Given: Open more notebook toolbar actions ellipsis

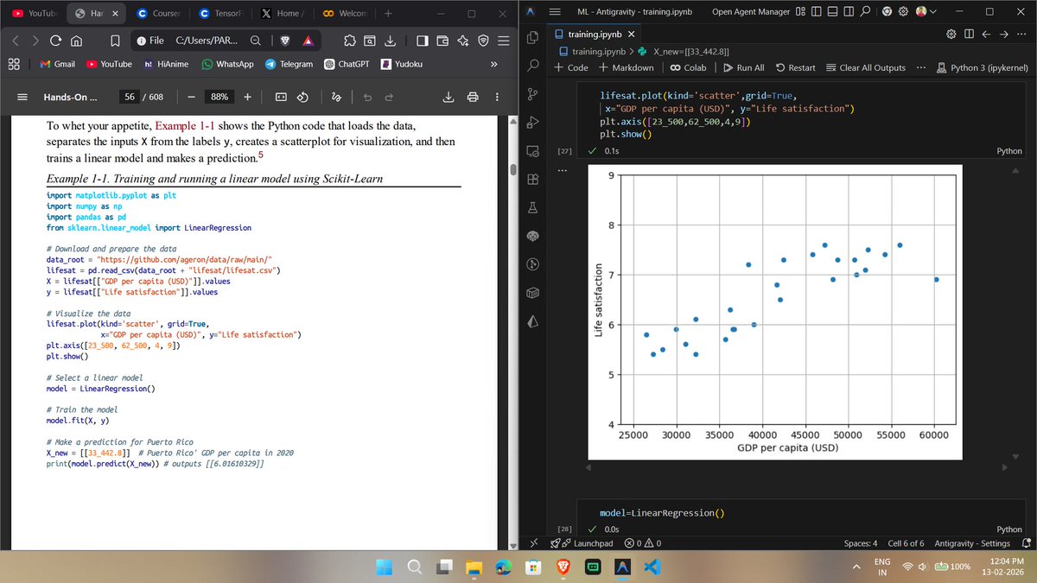Looking at the screenshot, I should click(x=921, y=67).
